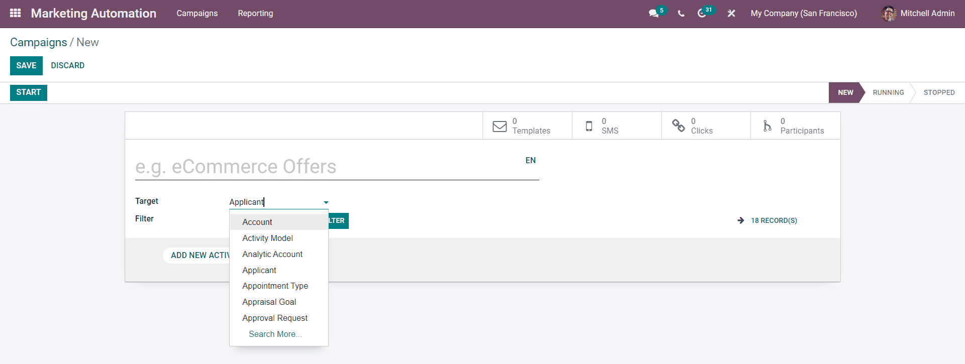Click Mitchell Admin avatar picture
This screenshot has width=965, height=364.
click(x=889, y=14)
